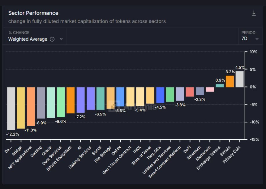The width and height of the screenshot is (266, 189).
Task: Click the Sector Performance title
Action: pos(33,13)
